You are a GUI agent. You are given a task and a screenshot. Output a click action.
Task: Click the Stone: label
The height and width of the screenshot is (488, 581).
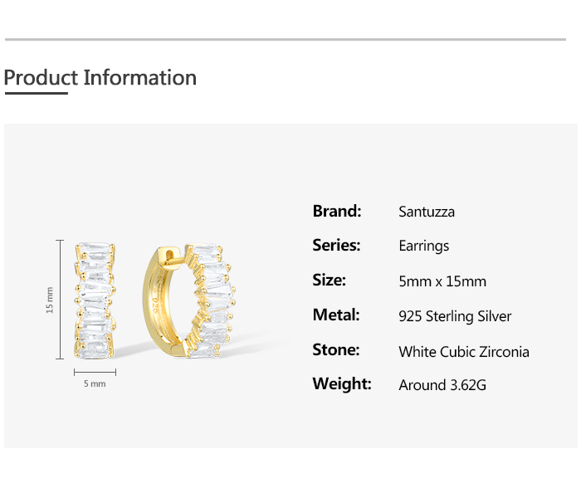[x=335, y=350]
